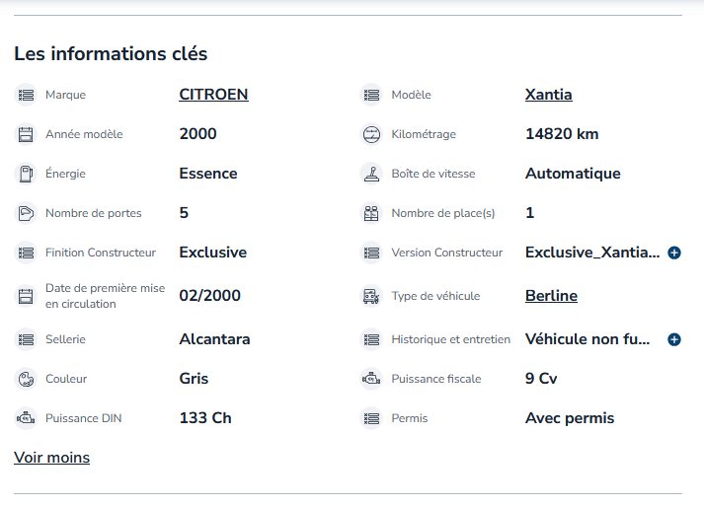Click the engine icon beside Puissance DIN

point(26,418)
